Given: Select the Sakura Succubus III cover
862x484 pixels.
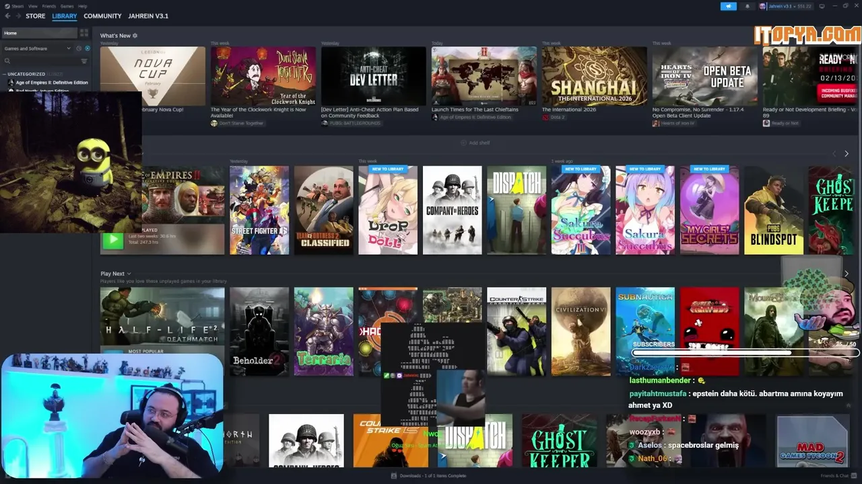Looking at the screenshot, I should [x=581, y=210].
